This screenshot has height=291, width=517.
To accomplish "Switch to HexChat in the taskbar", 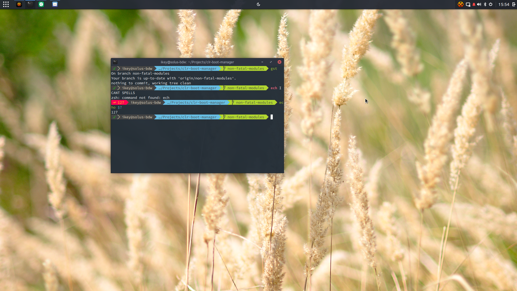I will coord(19,4).
